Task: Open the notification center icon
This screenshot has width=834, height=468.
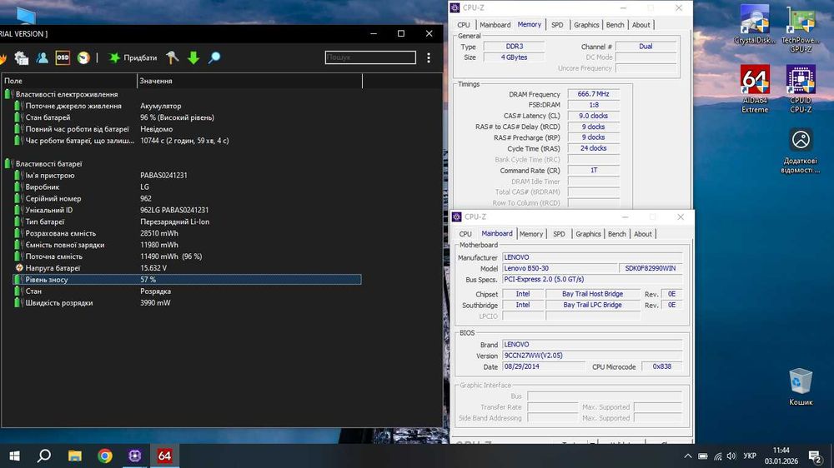Action: tap(815, 456)
